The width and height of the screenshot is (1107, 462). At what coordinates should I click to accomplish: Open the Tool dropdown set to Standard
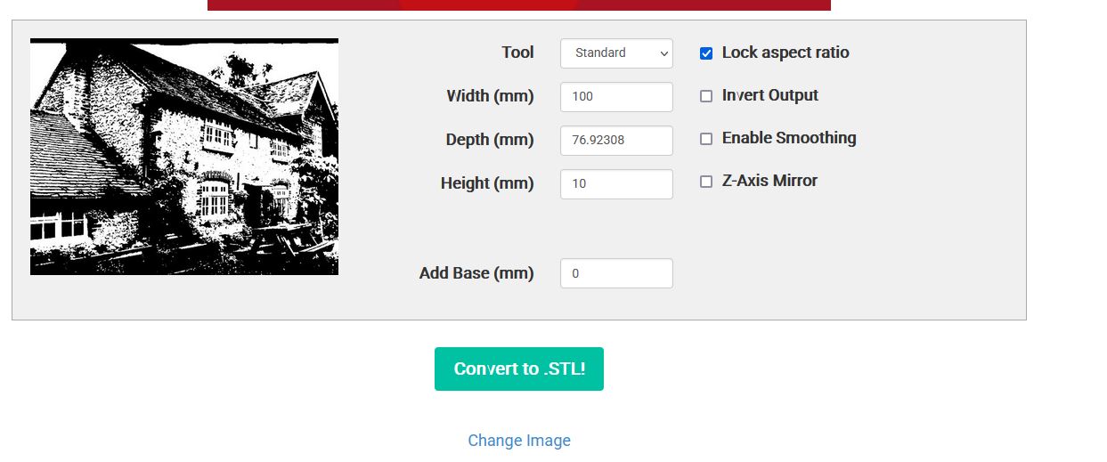[x=616, y=53]
